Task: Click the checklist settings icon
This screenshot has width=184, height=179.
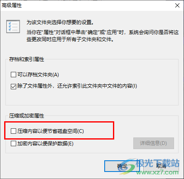Action: pos(13,27)
